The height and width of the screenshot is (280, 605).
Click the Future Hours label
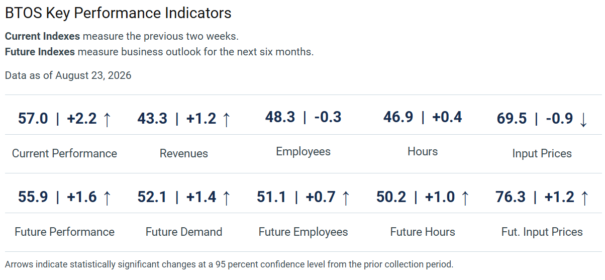coord(423,232)
